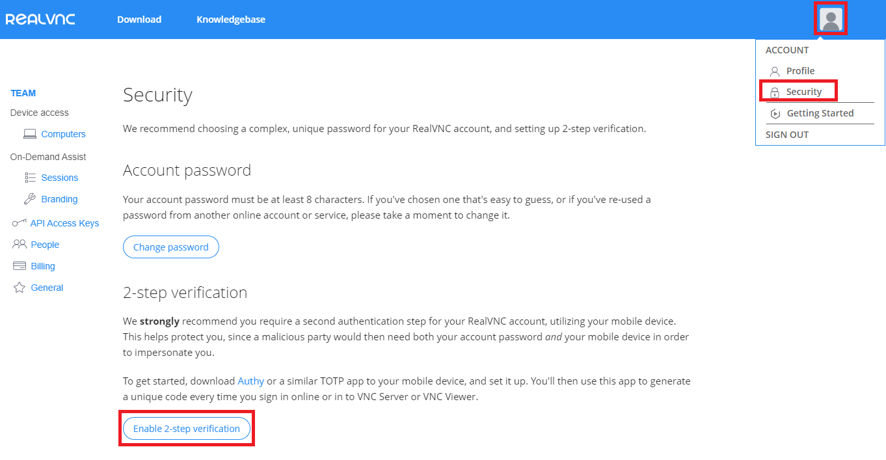The height and width of the screenshot is (460, 886).
Task: Select the Computers icon under Device access
Action: coord(29,133)
